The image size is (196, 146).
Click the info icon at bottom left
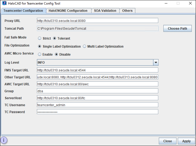click(4, 140)
